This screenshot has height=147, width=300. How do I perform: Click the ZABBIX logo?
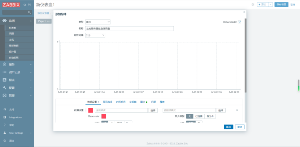pos(11,5)
